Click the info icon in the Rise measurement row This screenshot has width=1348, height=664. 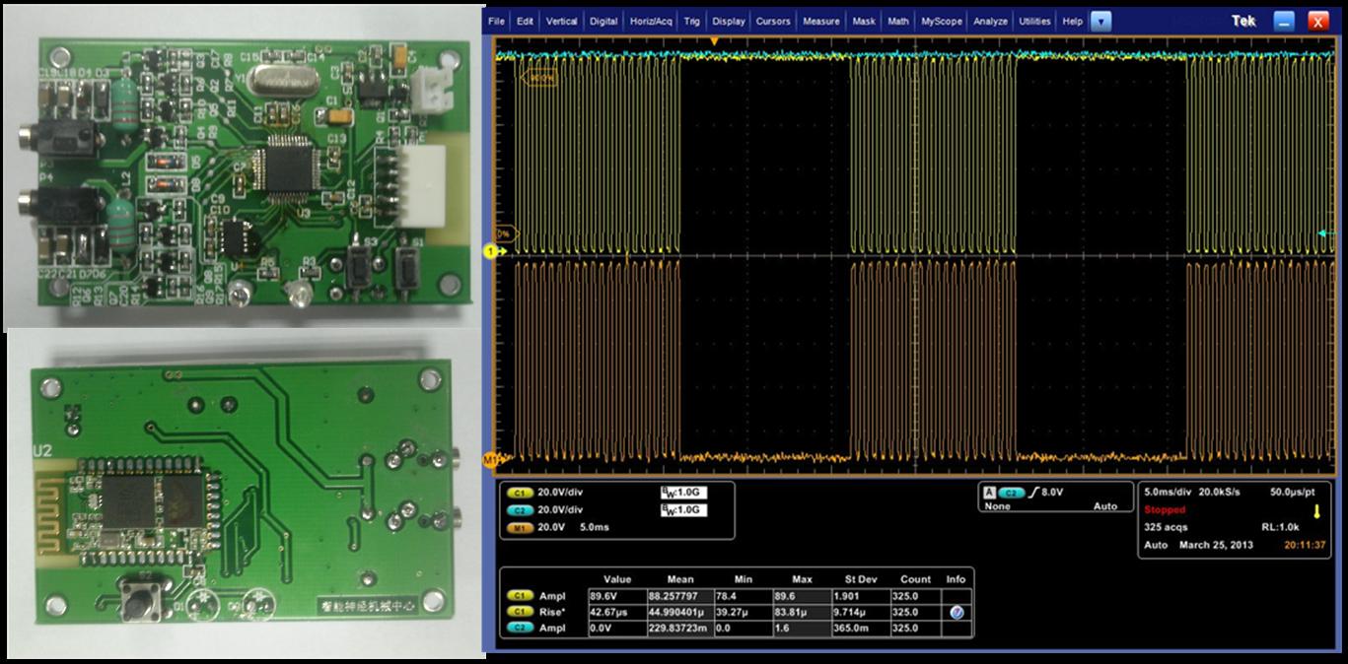(955, 612)
